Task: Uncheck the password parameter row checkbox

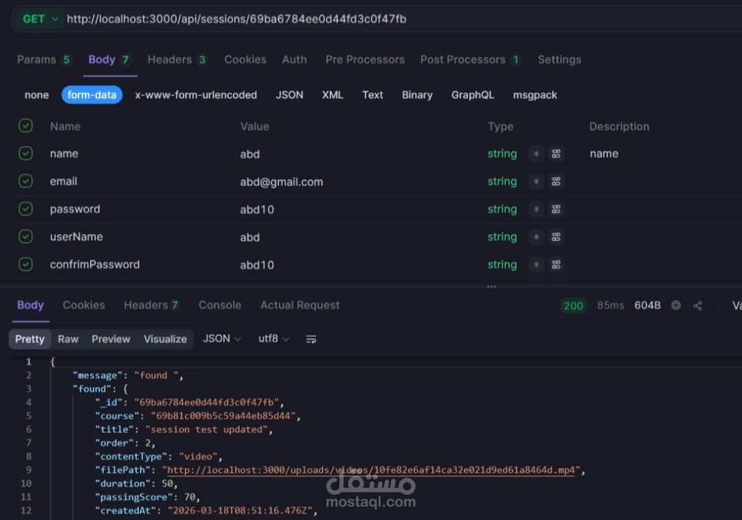Action: click(25, 209)
